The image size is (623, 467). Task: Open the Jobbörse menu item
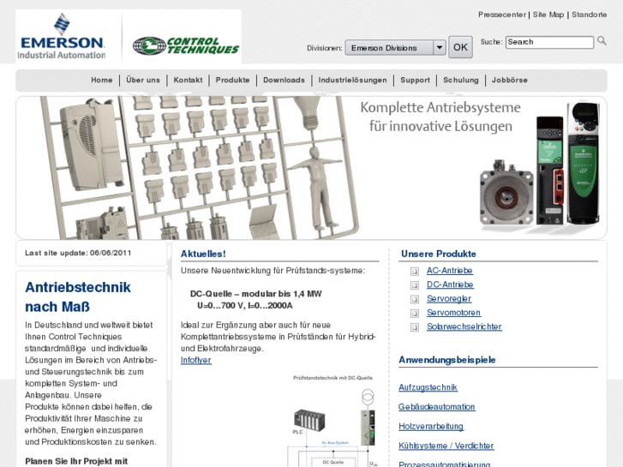[509, 80]
